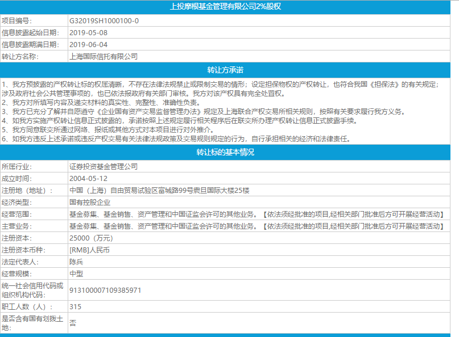
Task: Select disclosure start date 2019-05-08
Action: point(88,33)
